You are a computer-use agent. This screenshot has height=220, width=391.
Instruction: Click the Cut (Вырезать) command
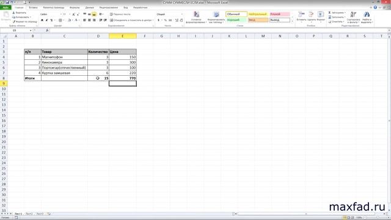pyautogui.click(x=19, y=13)
